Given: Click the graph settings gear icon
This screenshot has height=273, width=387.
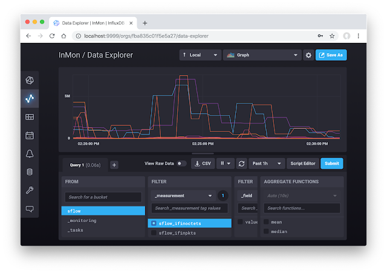Looking at the screenshot, I should 308,55.
